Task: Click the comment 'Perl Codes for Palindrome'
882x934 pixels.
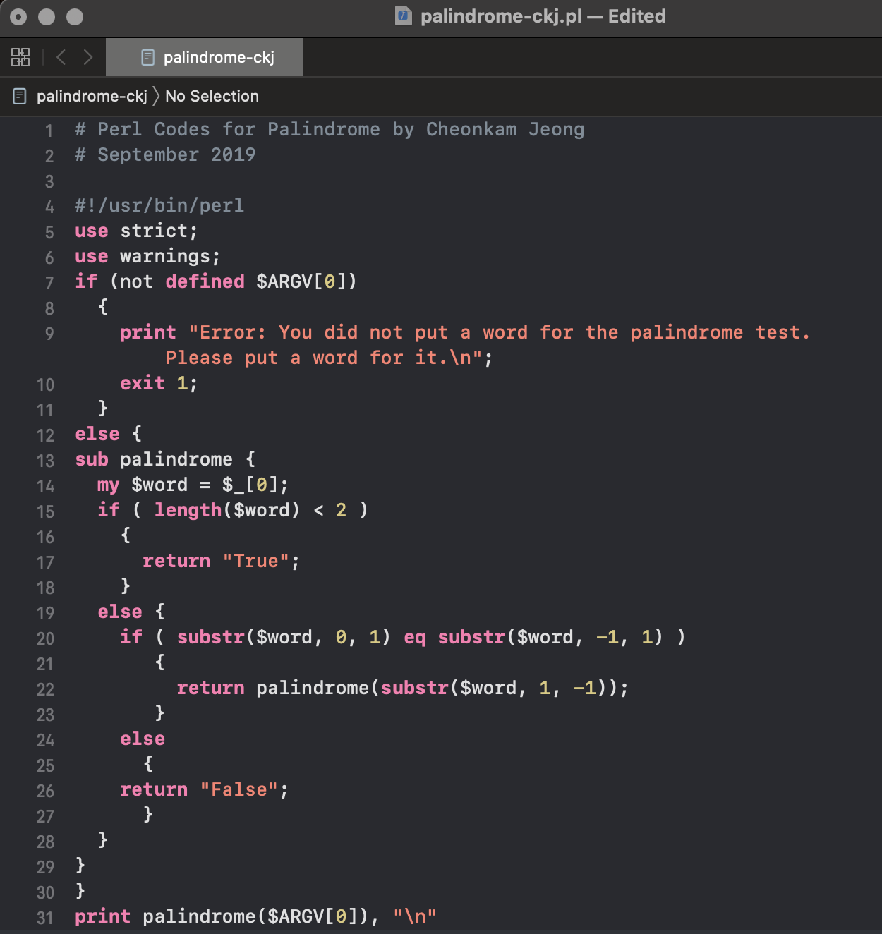Action: (x=238, y=129)
